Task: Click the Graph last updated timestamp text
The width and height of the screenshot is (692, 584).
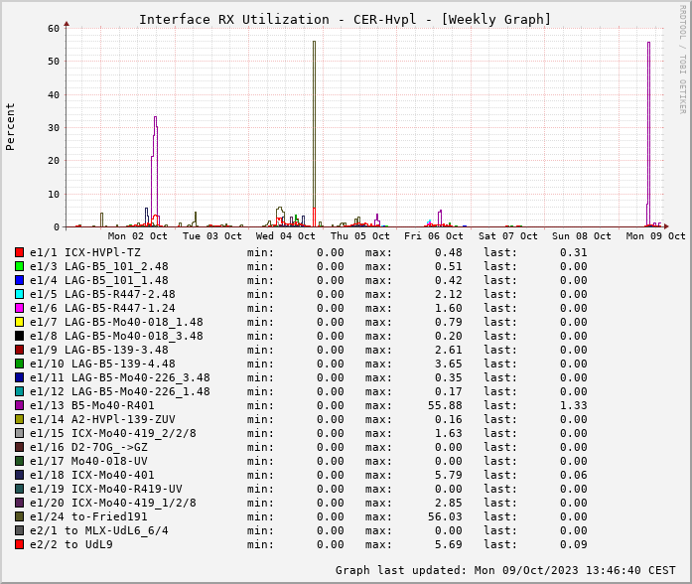Action: tap(506, 570)
